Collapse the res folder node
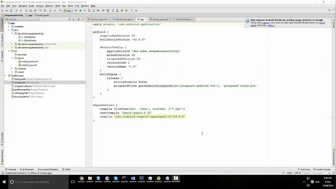The height and width of the screenshot is (189, 336). point(9,51)
